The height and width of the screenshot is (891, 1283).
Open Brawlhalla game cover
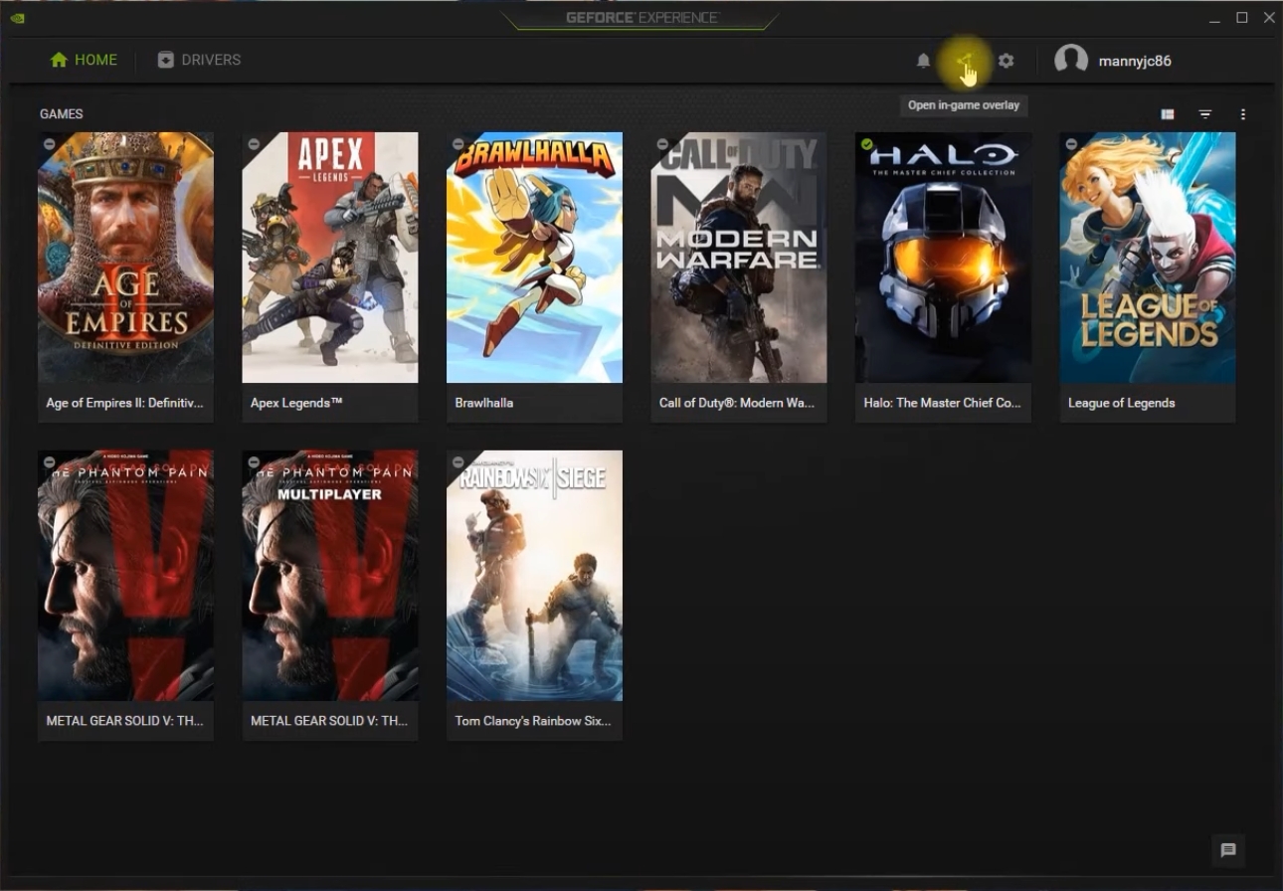(x=534, y=258)
